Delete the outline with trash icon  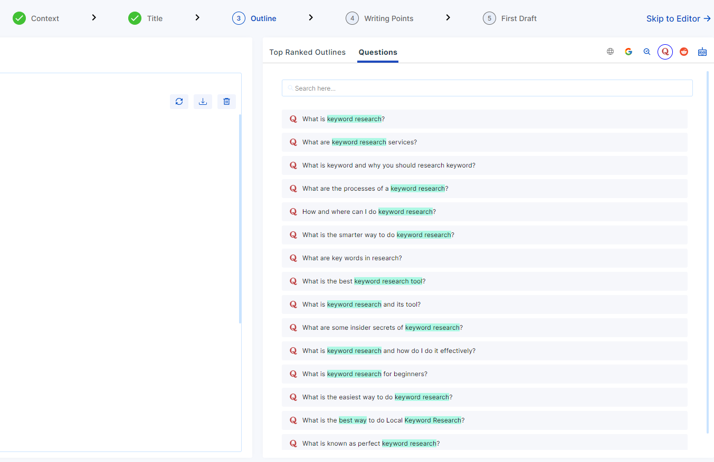click(x=226, y=102)
